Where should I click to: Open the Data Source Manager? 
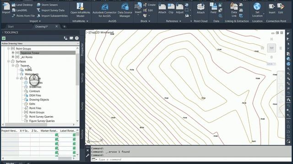[x=125, y=10]
